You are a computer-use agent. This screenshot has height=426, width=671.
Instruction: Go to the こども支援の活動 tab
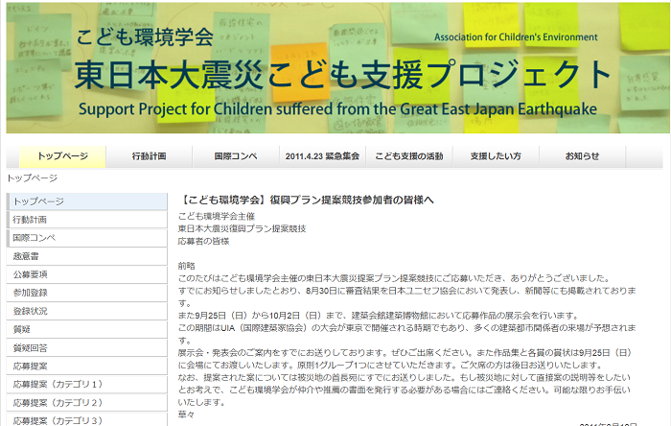pos(409,155)
